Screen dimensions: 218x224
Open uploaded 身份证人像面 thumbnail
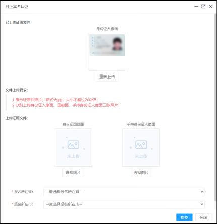pyautogui.click(x=107, y=45)
